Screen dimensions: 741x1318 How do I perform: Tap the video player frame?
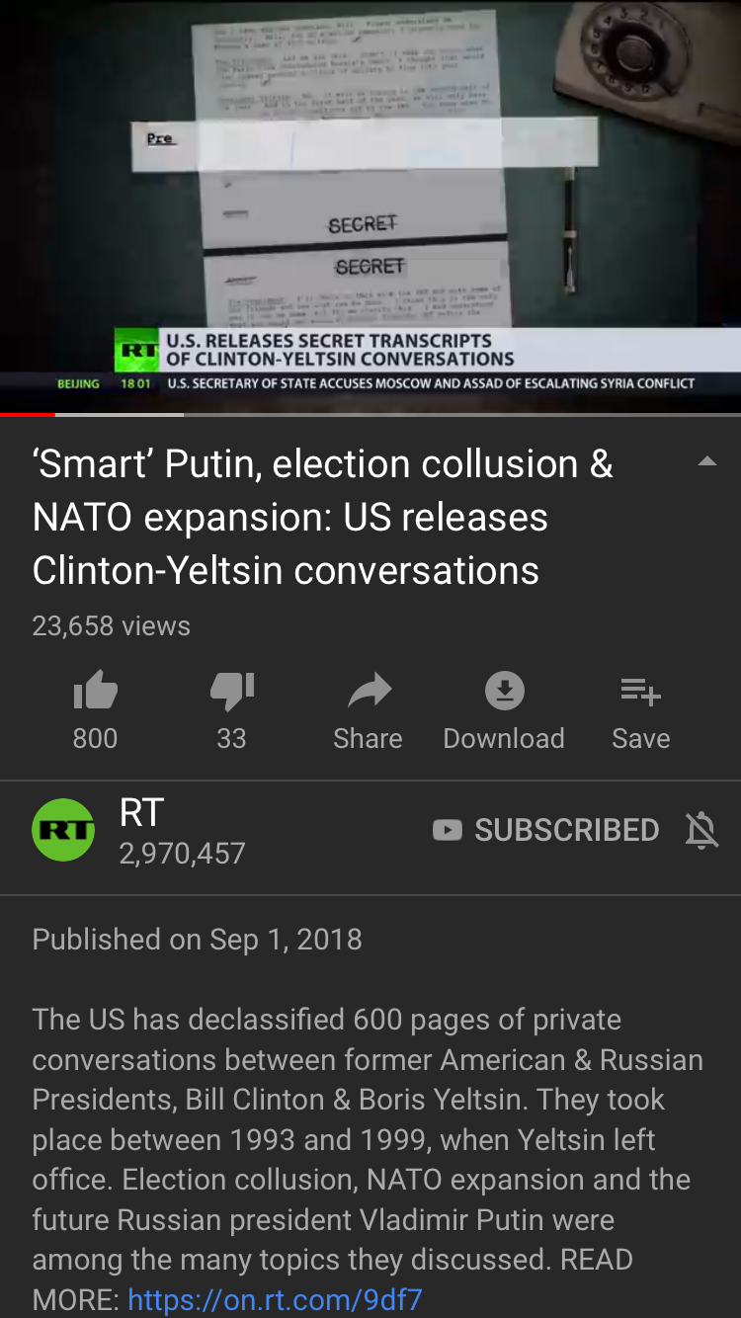coord(370,205)
